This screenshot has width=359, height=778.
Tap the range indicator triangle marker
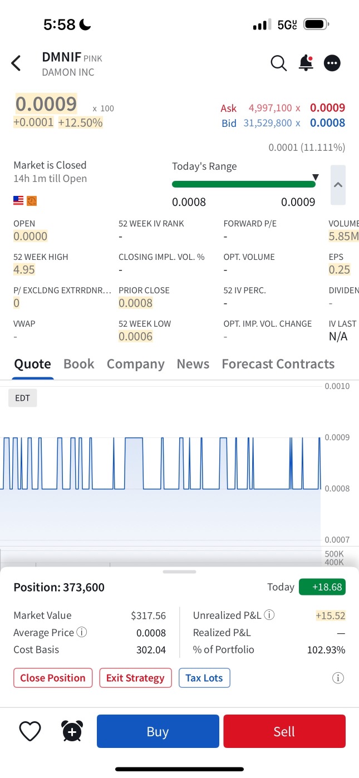[x=316, y=178]
